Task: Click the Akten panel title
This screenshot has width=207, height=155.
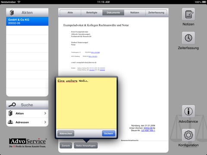Action: point(27,12)
